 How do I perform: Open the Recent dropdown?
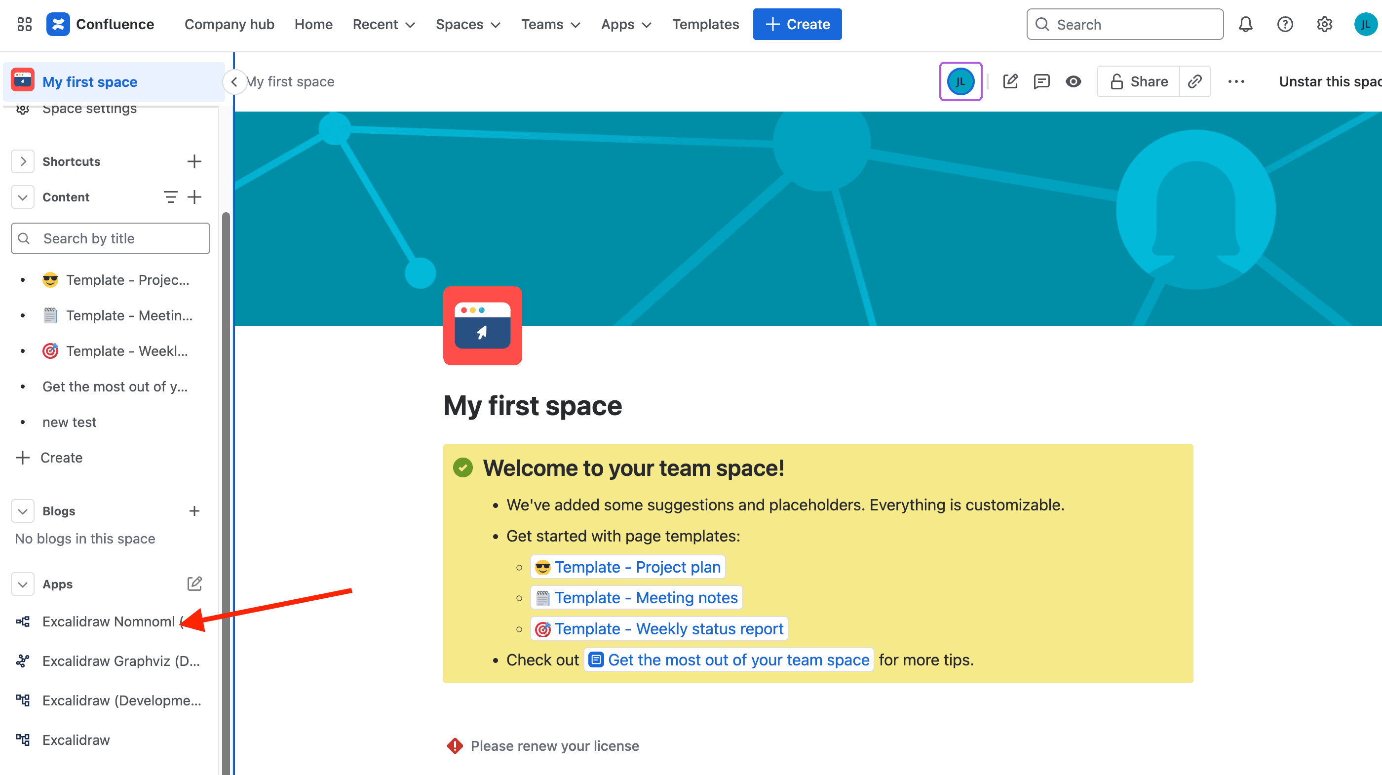pos(384,24)
